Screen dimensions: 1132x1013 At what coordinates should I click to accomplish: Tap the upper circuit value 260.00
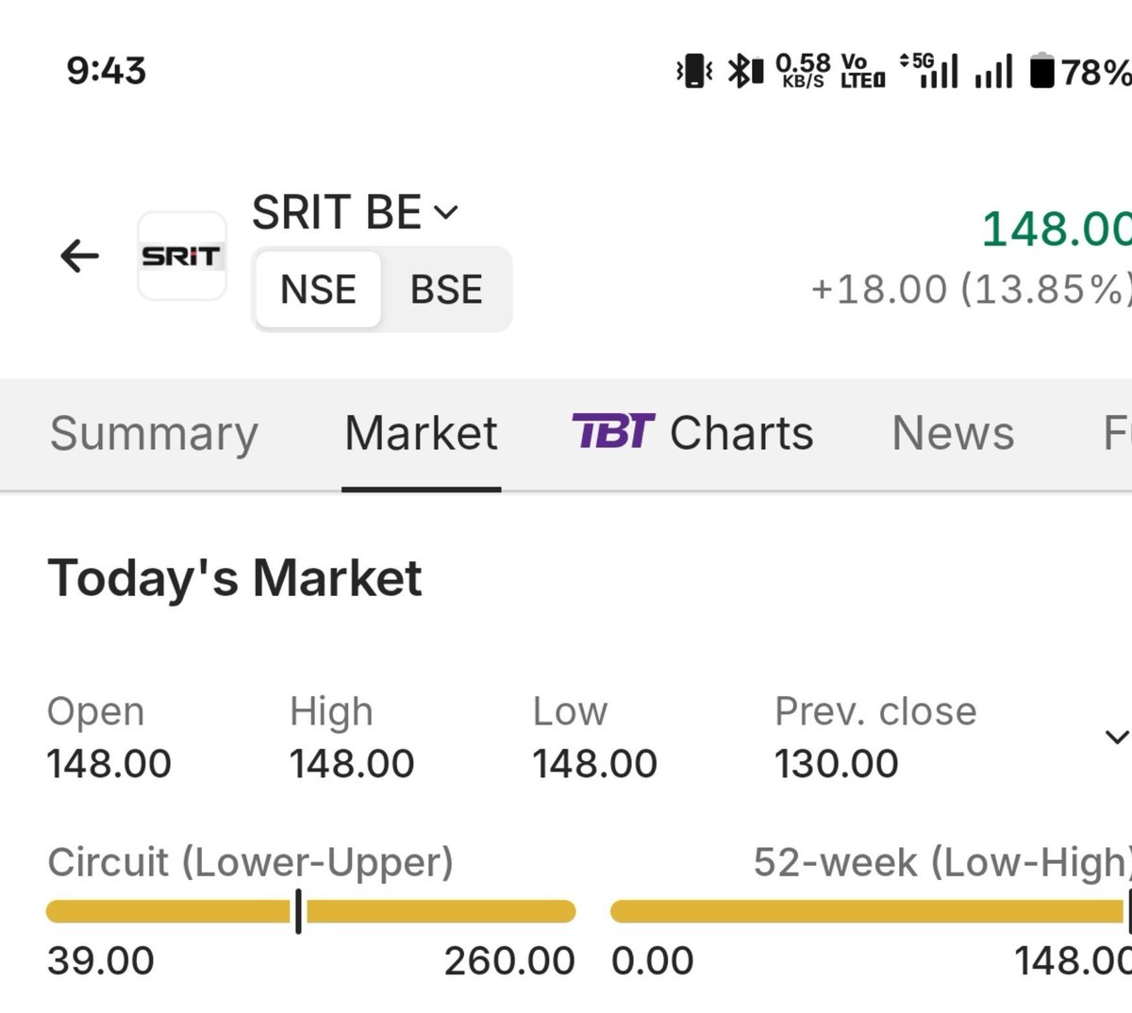[509, 961]
